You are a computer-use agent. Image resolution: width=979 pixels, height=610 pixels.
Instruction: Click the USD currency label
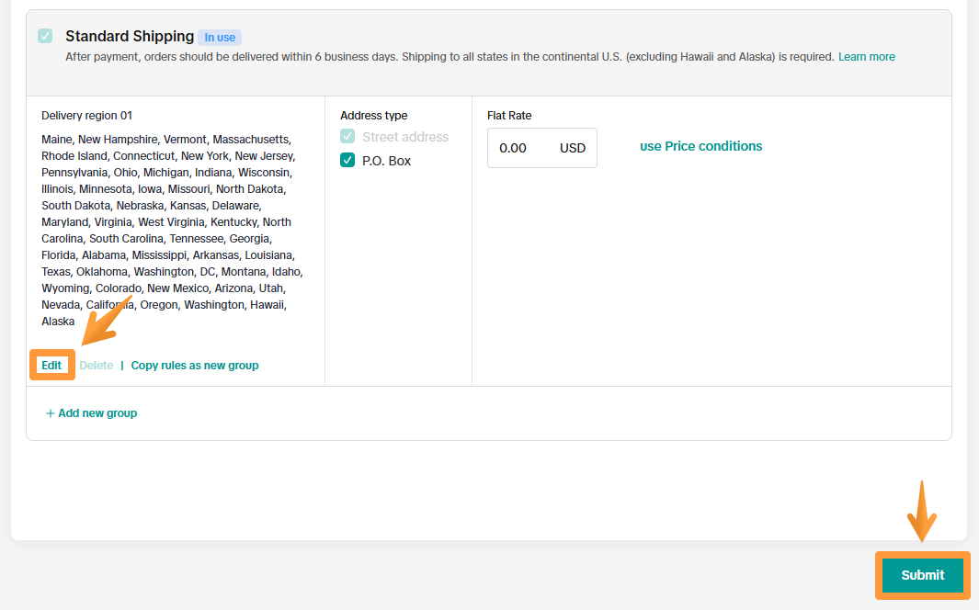(x=573, y=149)
